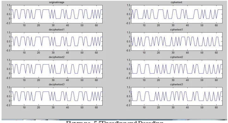
Task: Select the ciphertext1 plot axes
Action: [x=177, y=41]
